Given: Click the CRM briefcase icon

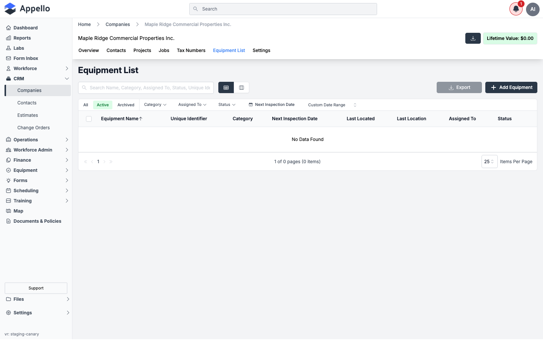Looking at the screenshot, I should pyautogui.click(x=8, y=79).
